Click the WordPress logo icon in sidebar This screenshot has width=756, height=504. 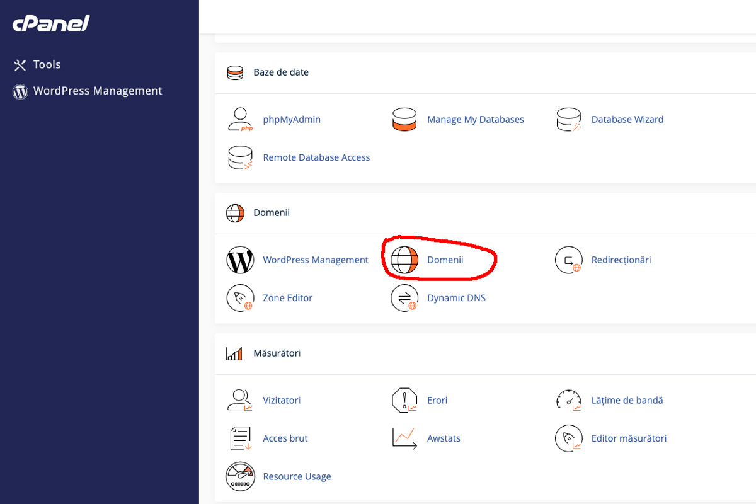[x=20, y=91]
